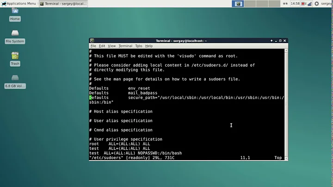Image resolution: width=333 pixels, height=187 pixels.
Task: Switch to the third workspace in pager
Action: tap(262, 4)
